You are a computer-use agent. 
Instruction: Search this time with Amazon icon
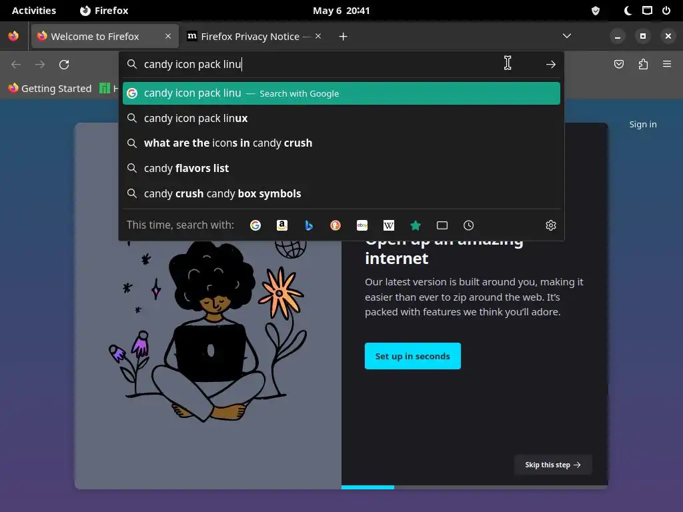(x=282, y=225)
